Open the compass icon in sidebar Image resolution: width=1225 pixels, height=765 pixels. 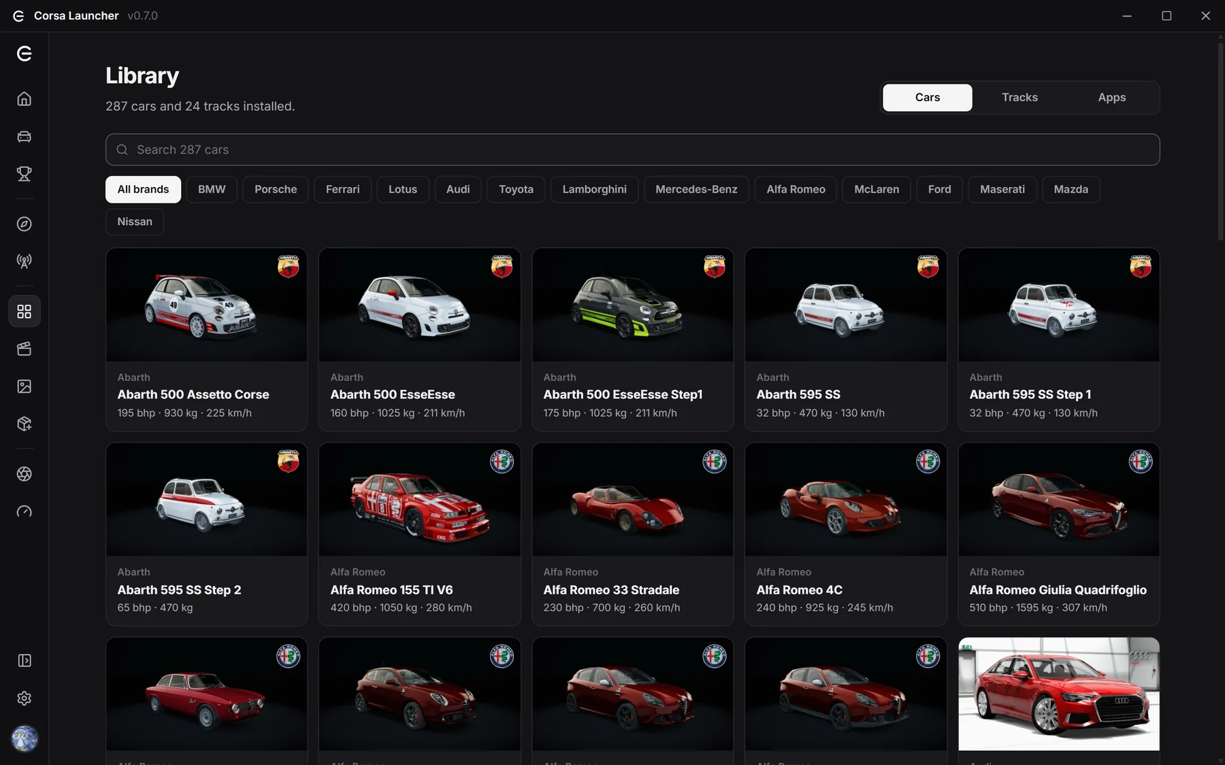[24, 224]
